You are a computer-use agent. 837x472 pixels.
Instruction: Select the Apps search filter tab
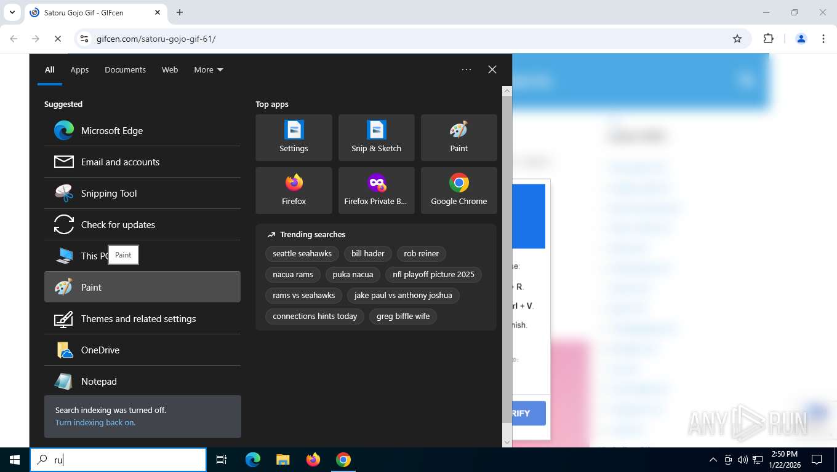pos(79,70)
